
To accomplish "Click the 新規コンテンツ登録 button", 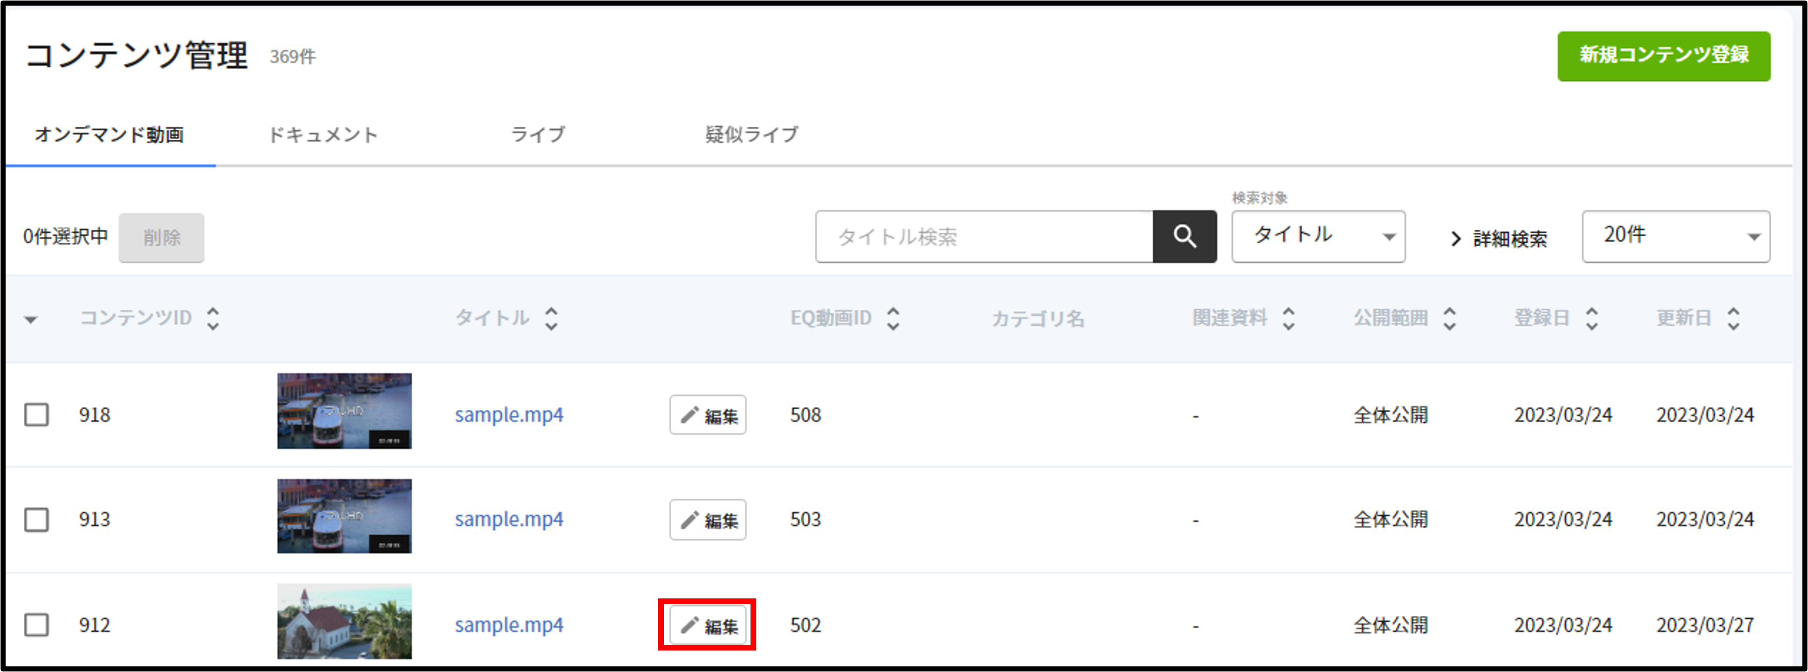I will 1664,56.
